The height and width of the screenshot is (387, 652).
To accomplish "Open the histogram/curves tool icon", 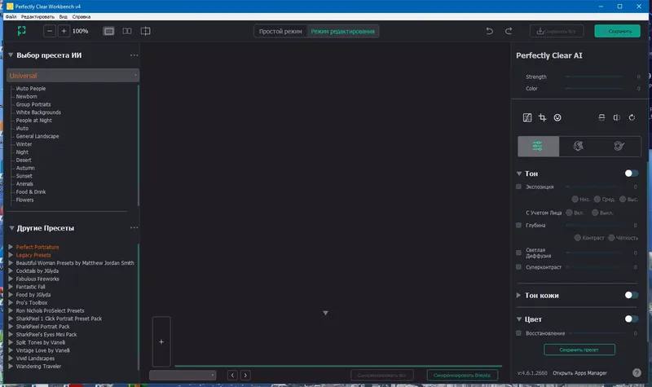I will click(x=527, y=117).
